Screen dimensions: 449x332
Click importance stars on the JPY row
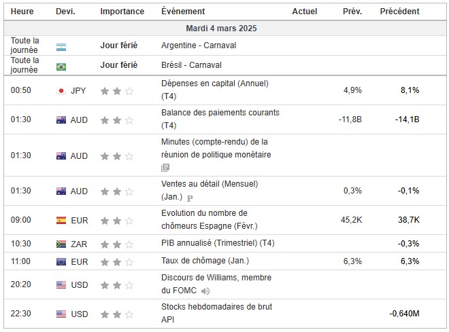(117, 90)
